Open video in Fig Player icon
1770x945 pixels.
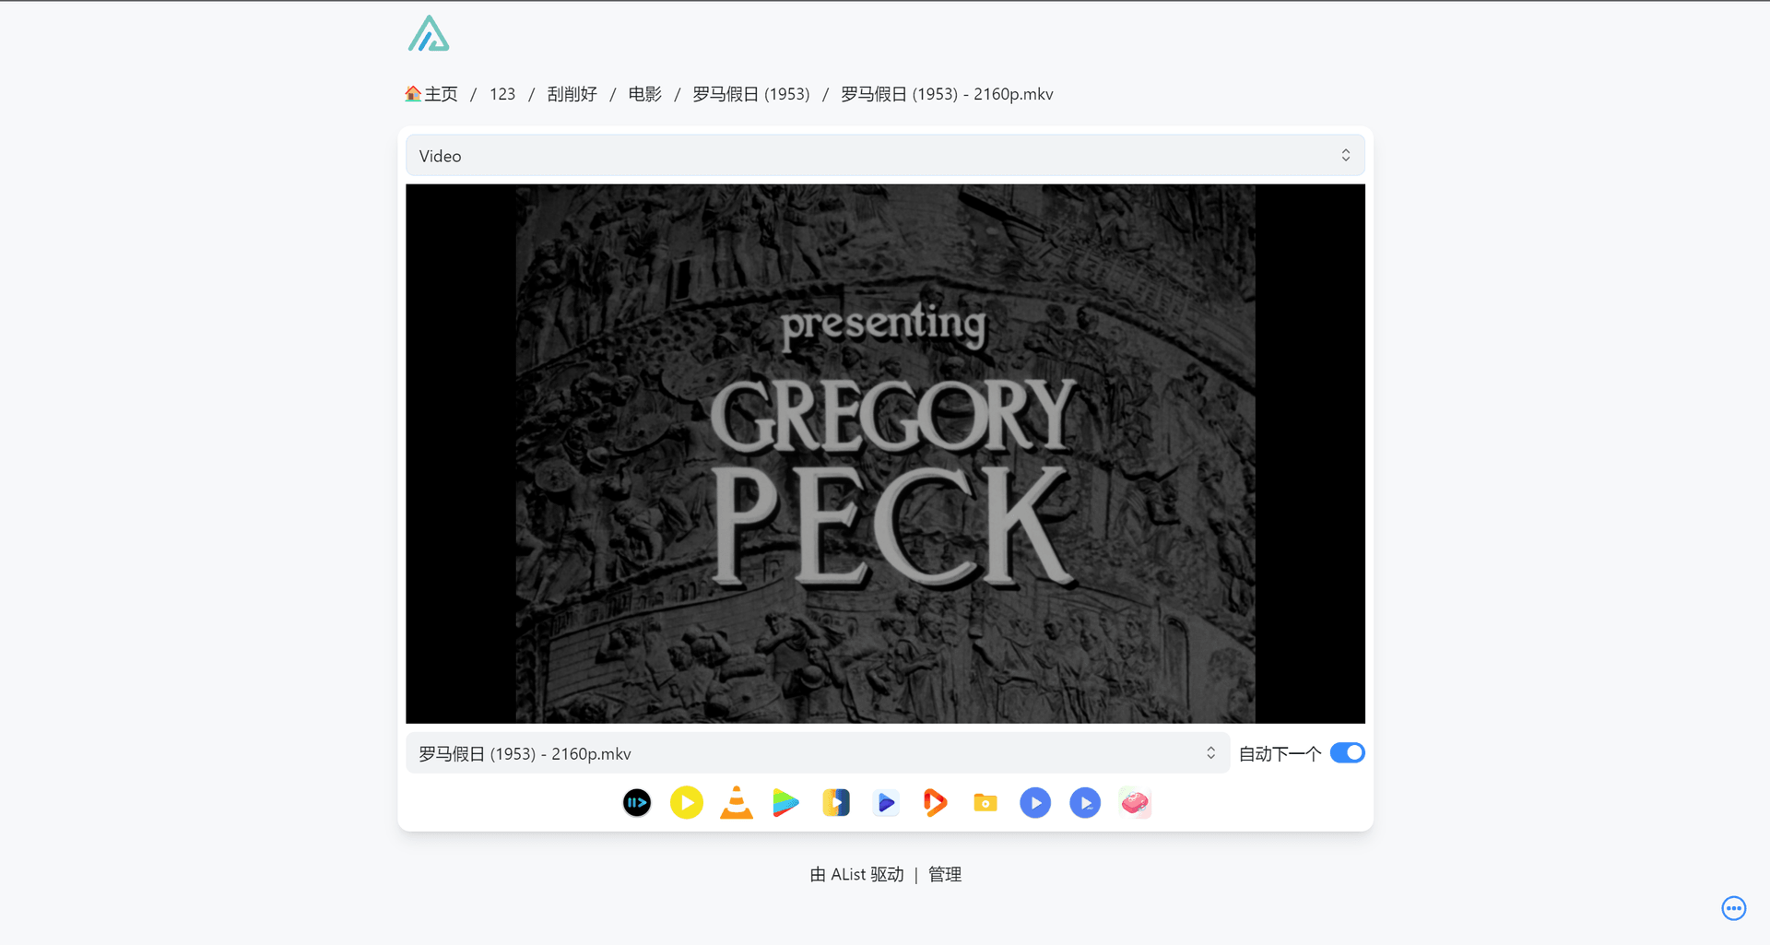pyautogui.click(x=886, y=803)
